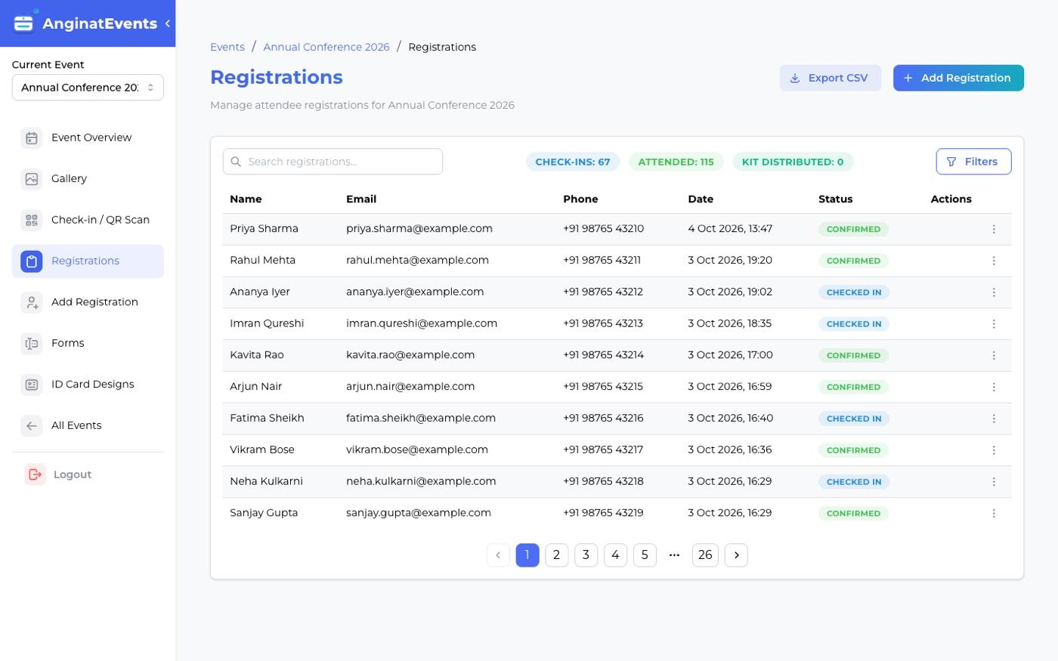Open actions menu for Ananya Iyer

pyautogui.click(x=994, y=292)
